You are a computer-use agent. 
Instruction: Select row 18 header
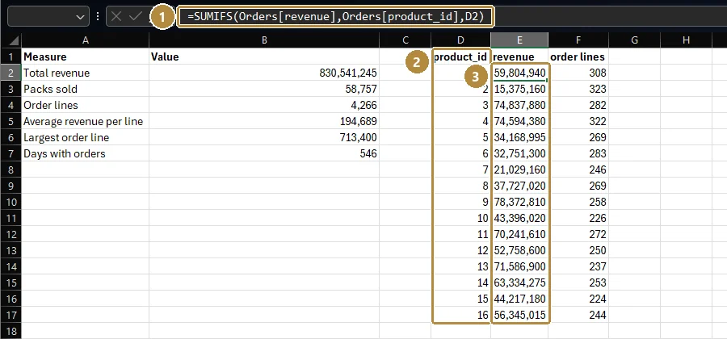coord(11,331)
